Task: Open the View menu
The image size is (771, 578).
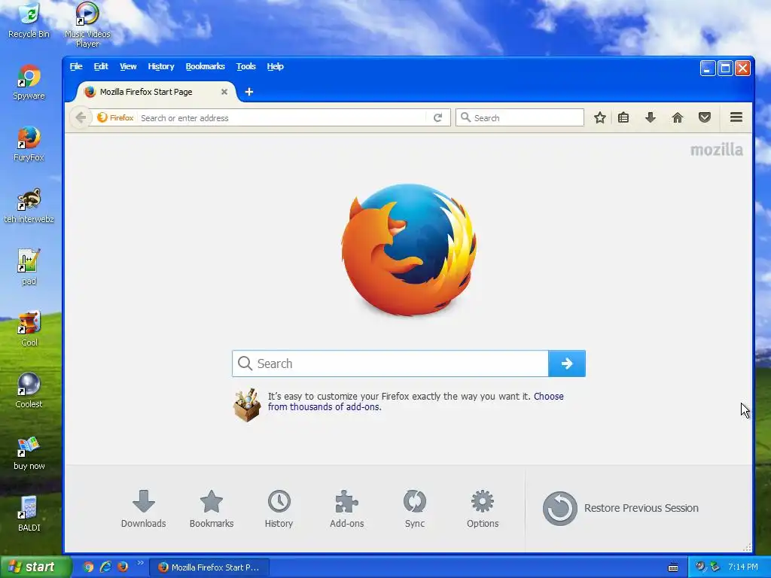Action: point(128,66)
